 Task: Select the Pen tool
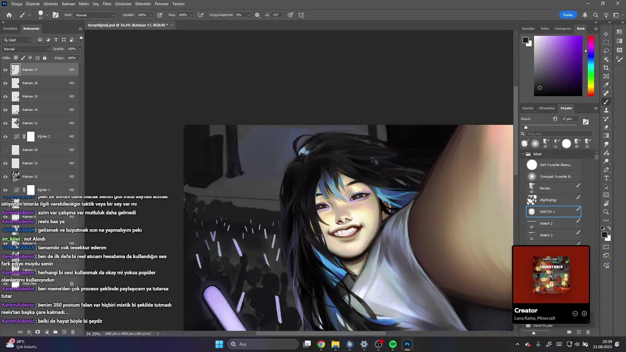(x=606, y=170)
